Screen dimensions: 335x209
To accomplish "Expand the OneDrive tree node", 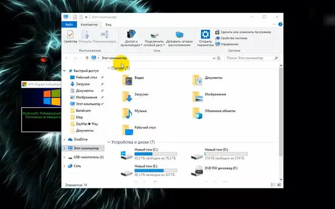I will coord(64,139).
